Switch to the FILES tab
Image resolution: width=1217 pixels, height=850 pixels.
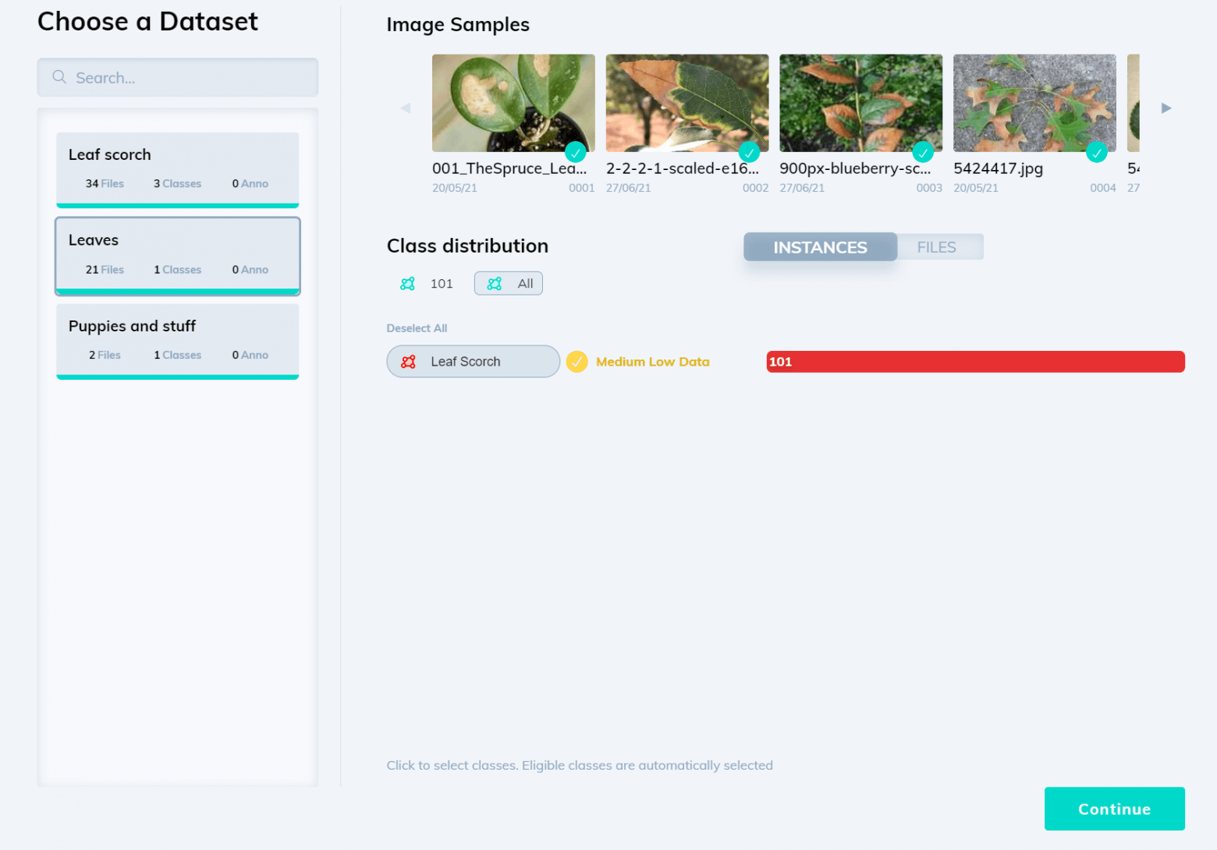(x=937, y=247)
